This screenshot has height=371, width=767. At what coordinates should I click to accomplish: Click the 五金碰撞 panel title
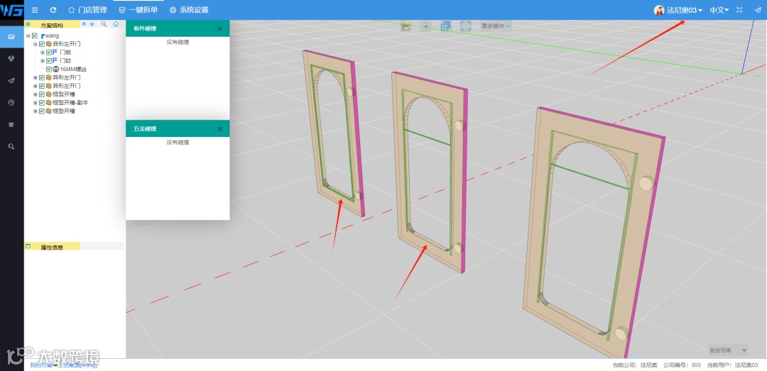[x=145, y=129]
